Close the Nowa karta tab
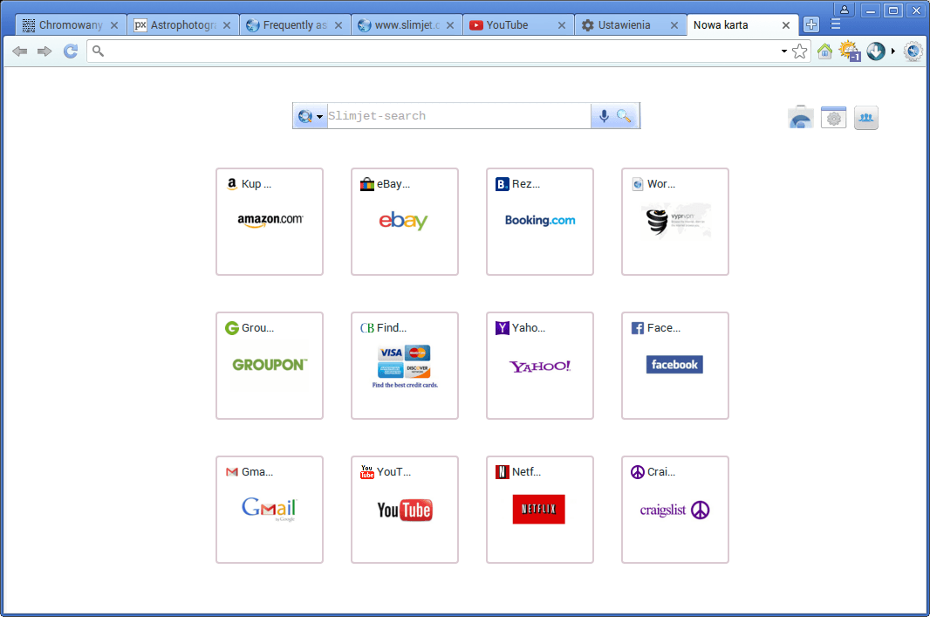The width and height of the screenshot is (930, 617). [786, 25]
